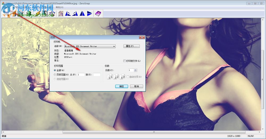This screenshot has width=266, height=139.
Task: Click the printer icon in toolbar
Action: [21, 14]
